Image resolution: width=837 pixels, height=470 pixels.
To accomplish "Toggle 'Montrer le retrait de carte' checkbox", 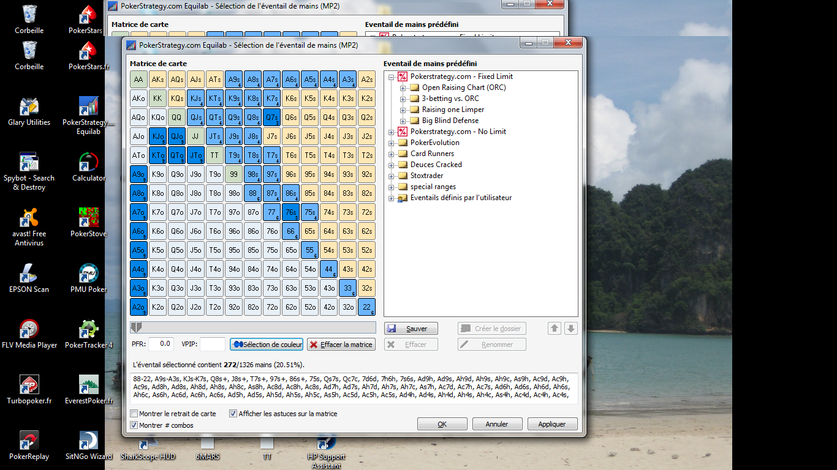I will tap(134, 414).
